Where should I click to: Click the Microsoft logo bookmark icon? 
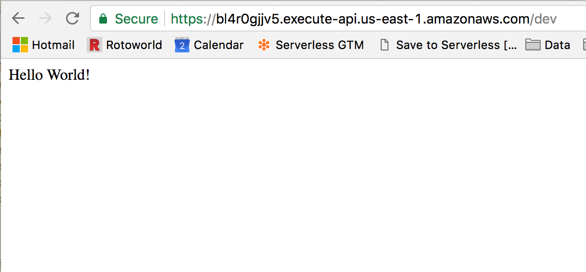coord(20,45)
